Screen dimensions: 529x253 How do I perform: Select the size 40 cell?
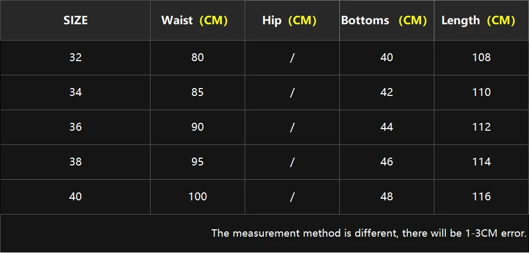point(75,197)
